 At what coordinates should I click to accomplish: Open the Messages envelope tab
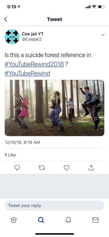click(x=95, y=220)
